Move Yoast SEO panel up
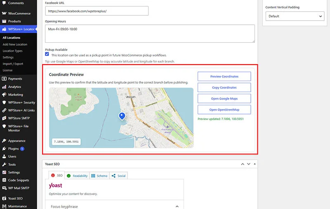The width and height of the screenshot is (330, 209). pyautogui.click(x=243, y=164)
